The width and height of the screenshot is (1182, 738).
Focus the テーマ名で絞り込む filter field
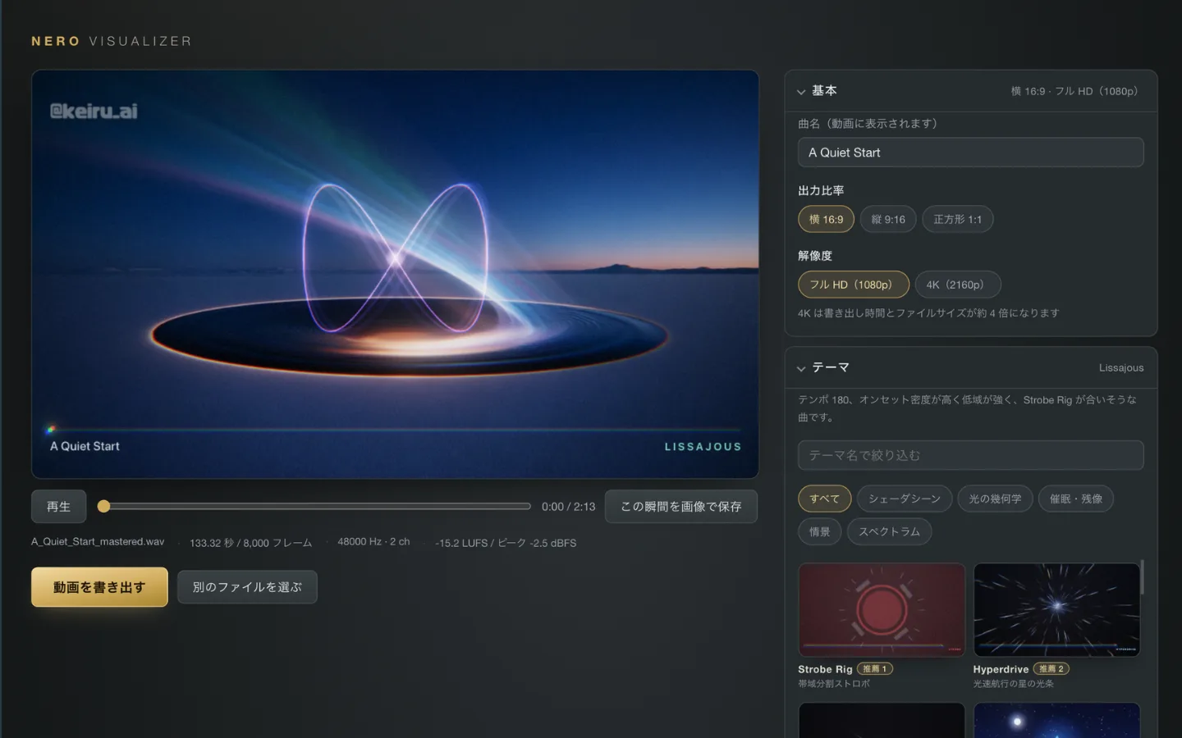(970, 455)
